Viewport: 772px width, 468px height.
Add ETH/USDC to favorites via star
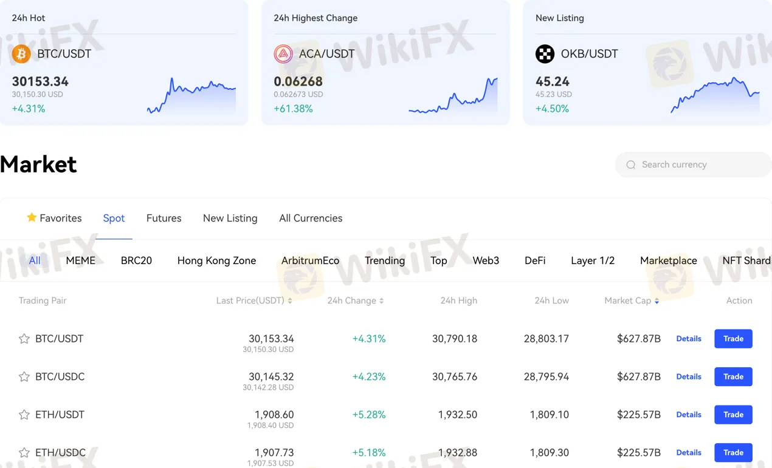coord(24,453)
